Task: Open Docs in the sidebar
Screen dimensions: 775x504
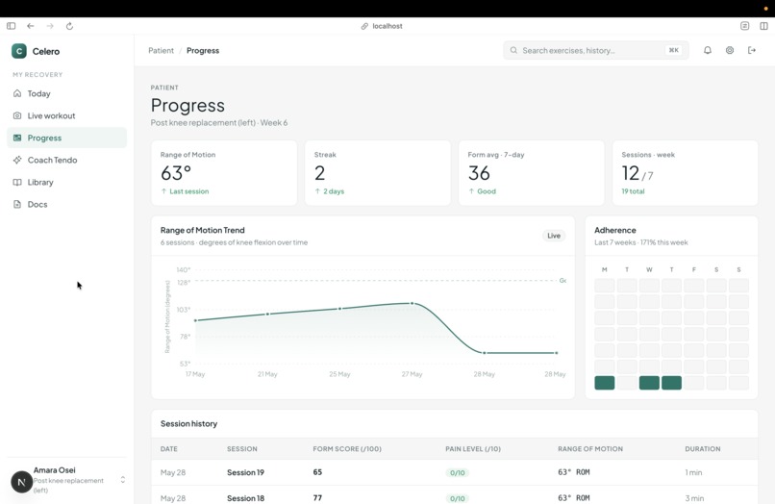Action: coord(66,204)
